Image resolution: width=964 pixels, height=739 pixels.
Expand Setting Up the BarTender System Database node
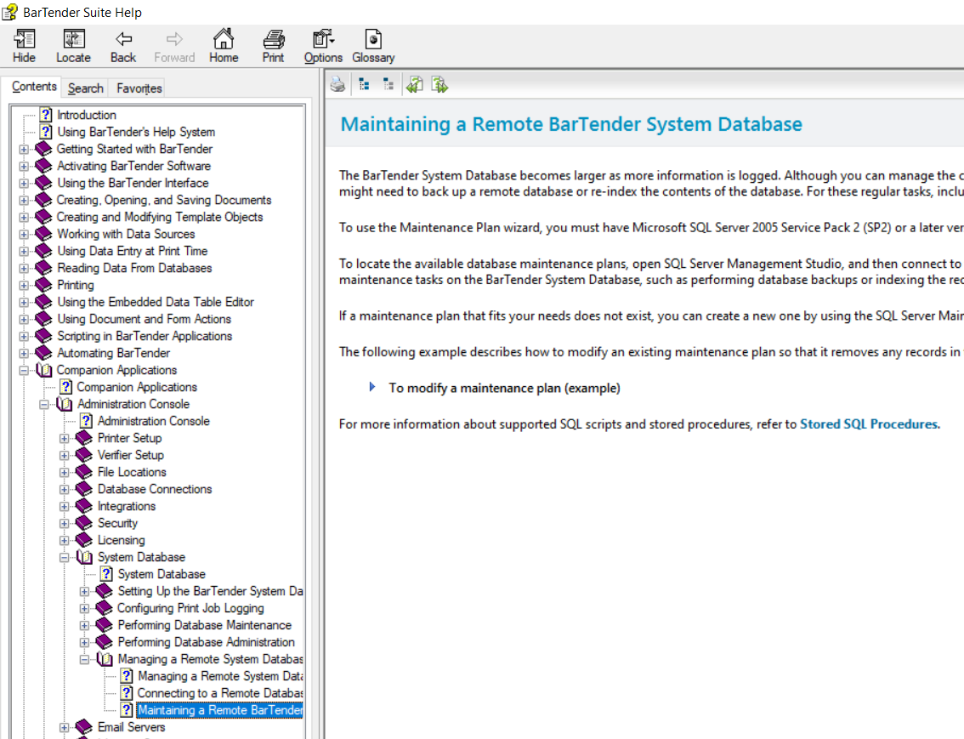tap(84, 591)
